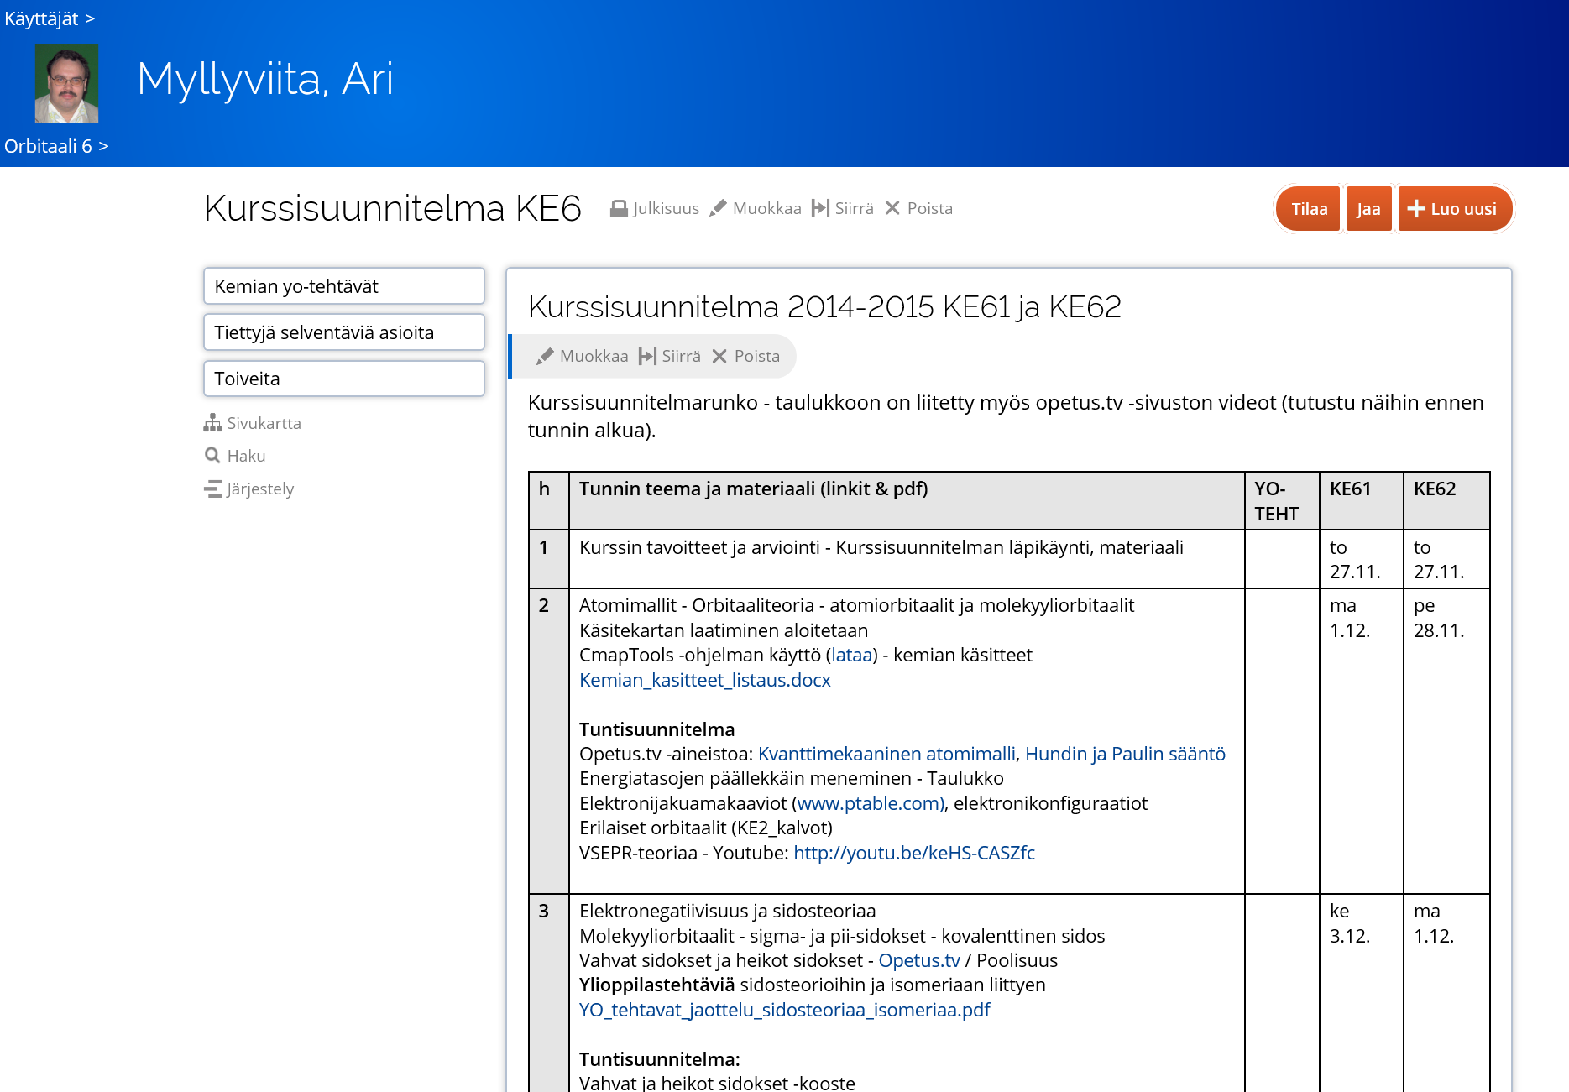Open Käyttäjät breadcrumb
This screenshot has width=1569, height=1092.
41,18
